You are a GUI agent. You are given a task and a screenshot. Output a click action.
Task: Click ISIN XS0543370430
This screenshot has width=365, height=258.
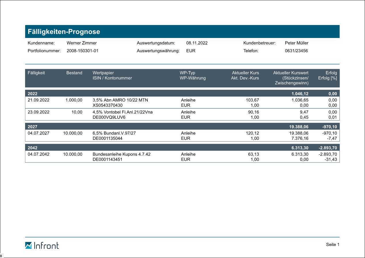[x=109, y=105]
